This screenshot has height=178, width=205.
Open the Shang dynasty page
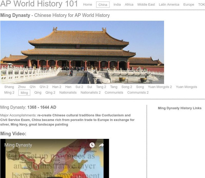[9, 87]
